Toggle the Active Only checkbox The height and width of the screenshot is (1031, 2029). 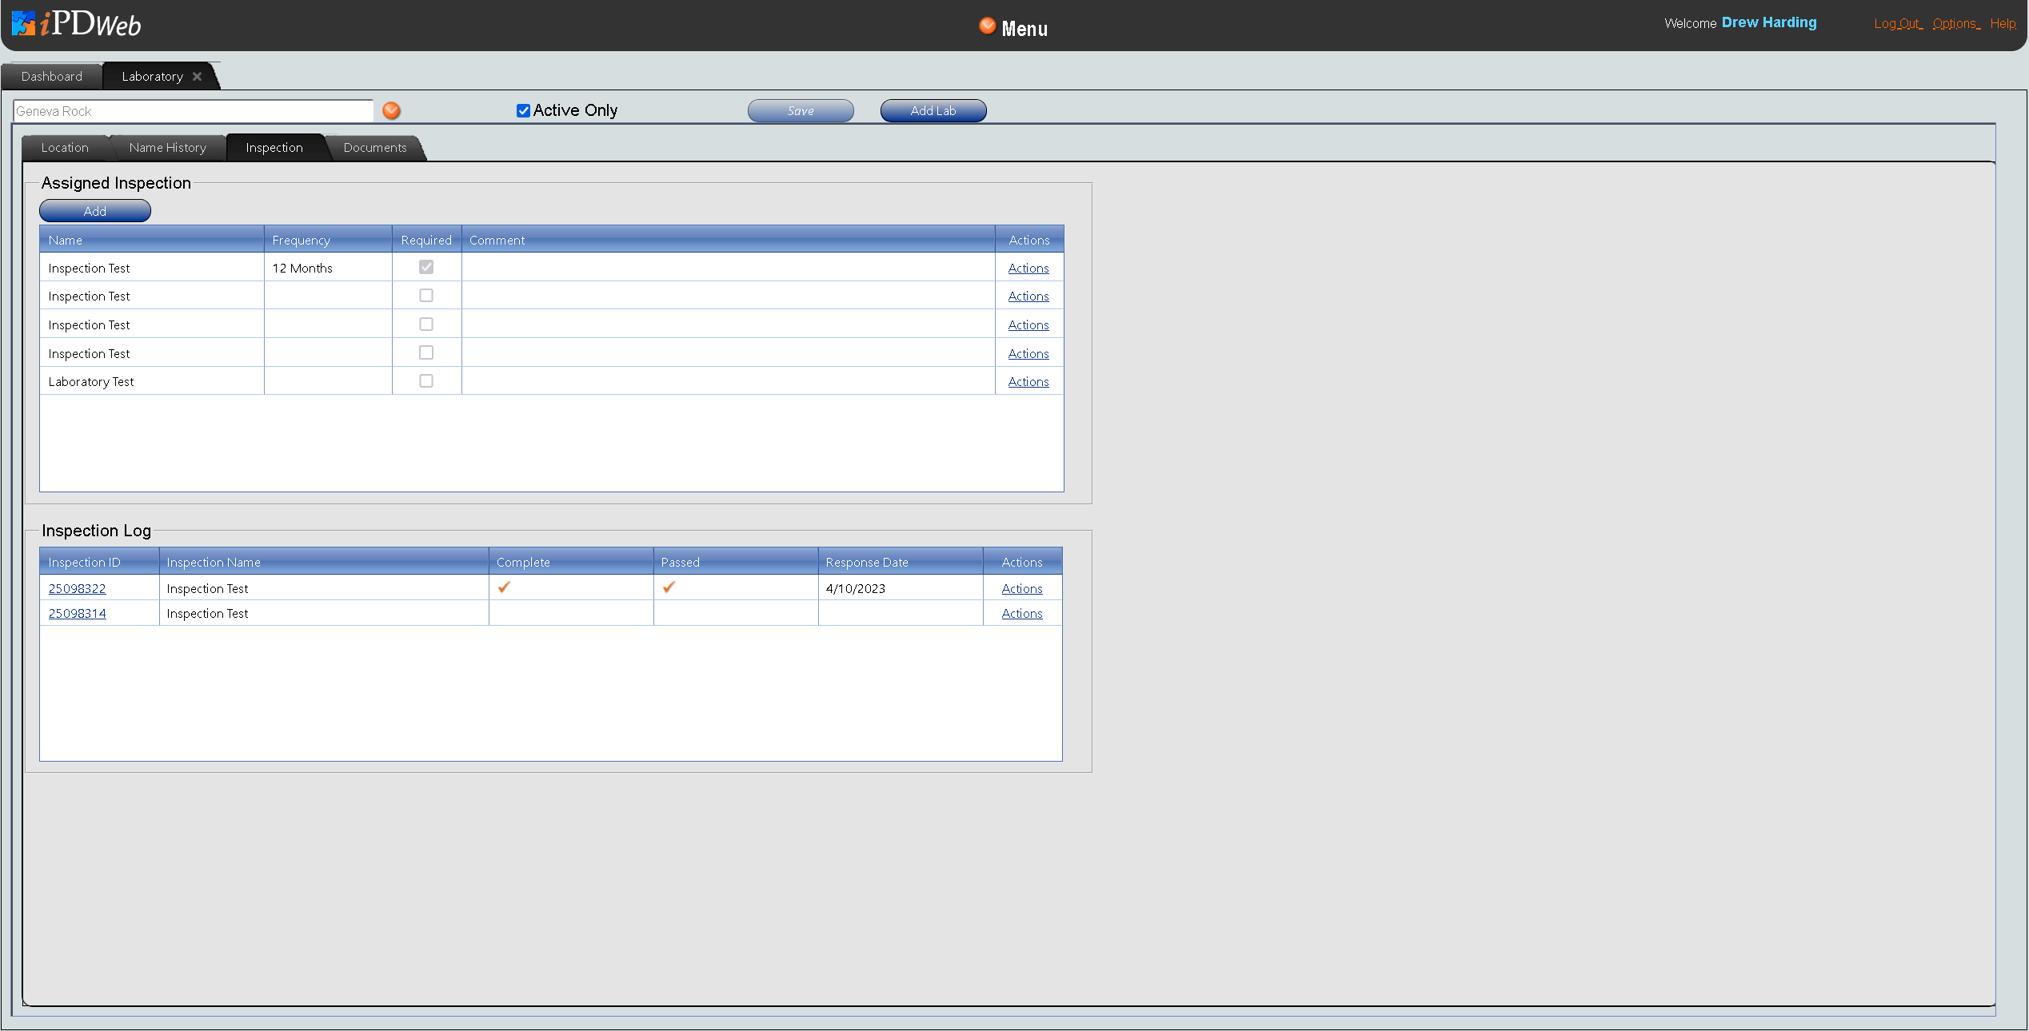click(523, 111)
